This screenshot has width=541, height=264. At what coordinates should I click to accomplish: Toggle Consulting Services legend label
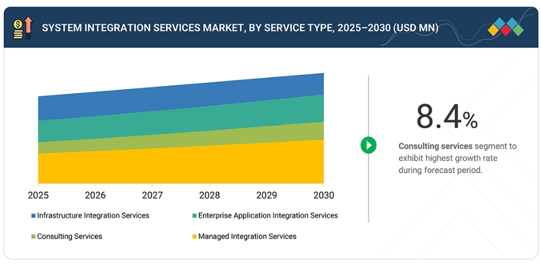[x=69, y=236]
